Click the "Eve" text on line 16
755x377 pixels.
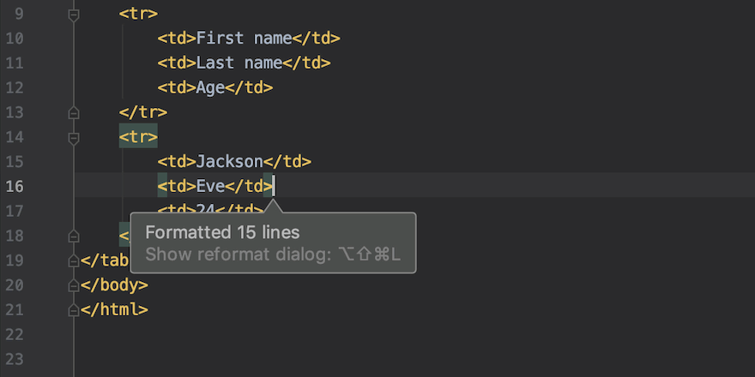210,186
